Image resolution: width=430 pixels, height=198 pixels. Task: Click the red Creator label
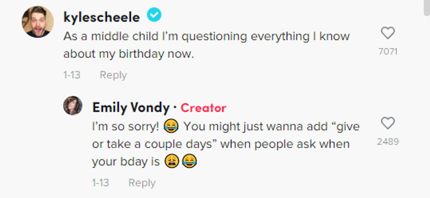pyautogui.click(x=203, y=108)
